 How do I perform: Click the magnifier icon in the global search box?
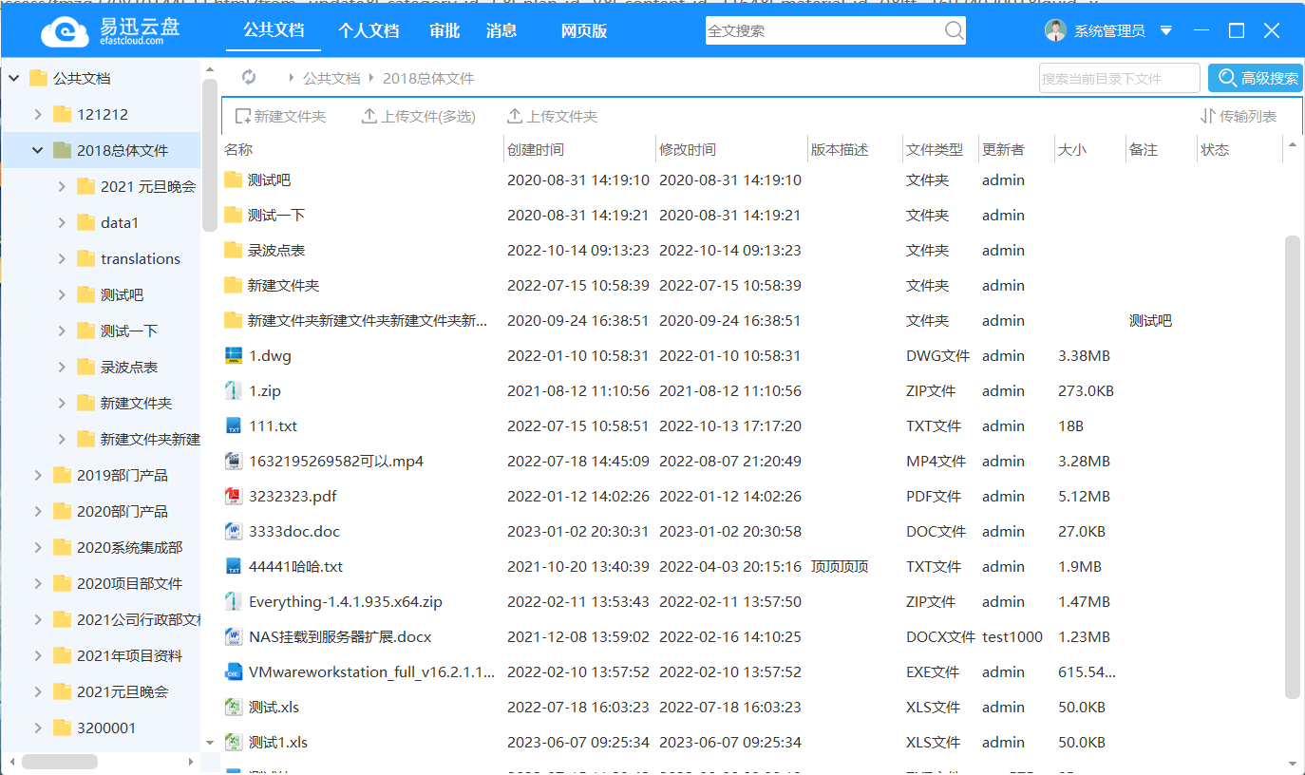pos(954,30)
